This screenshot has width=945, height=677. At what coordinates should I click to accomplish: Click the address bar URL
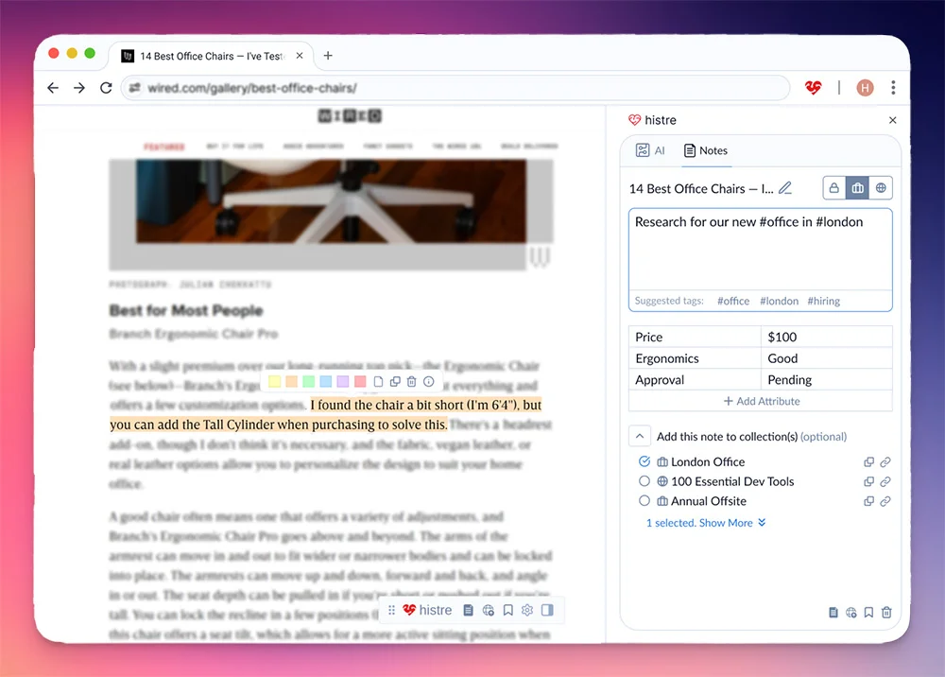point(252,88)
